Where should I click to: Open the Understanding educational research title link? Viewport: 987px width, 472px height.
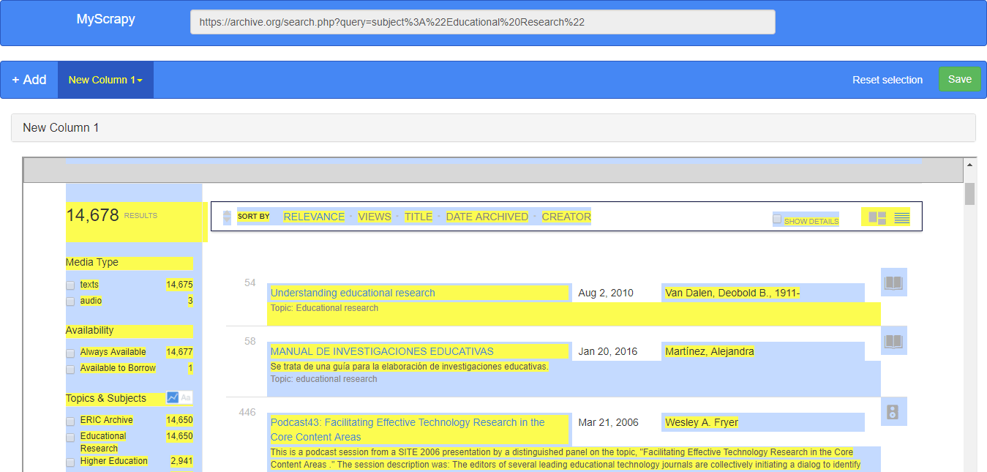pos(352,292)
